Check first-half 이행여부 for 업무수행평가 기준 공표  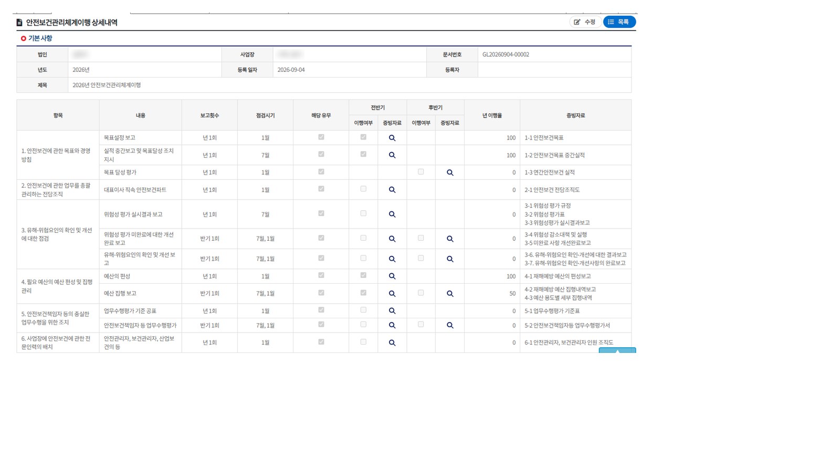pos(363,310)
